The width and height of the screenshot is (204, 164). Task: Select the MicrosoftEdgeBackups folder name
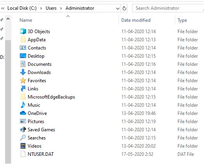click(x=51, y=97)
